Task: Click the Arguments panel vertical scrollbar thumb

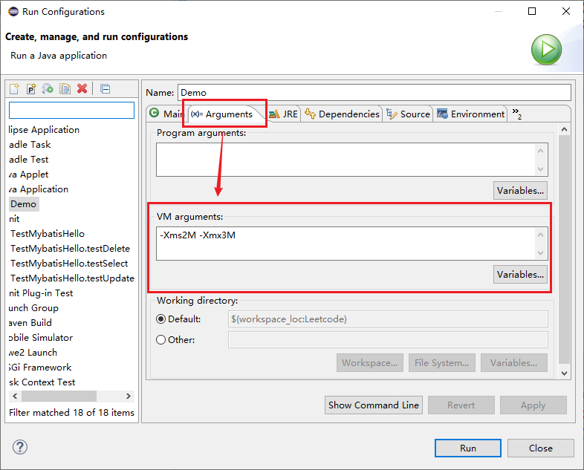Action: pyautogui.click(x=564, y=249)
